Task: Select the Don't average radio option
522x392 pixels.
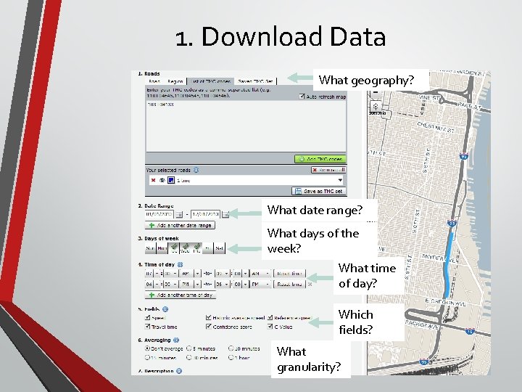Action: click(x=147, y=348)
